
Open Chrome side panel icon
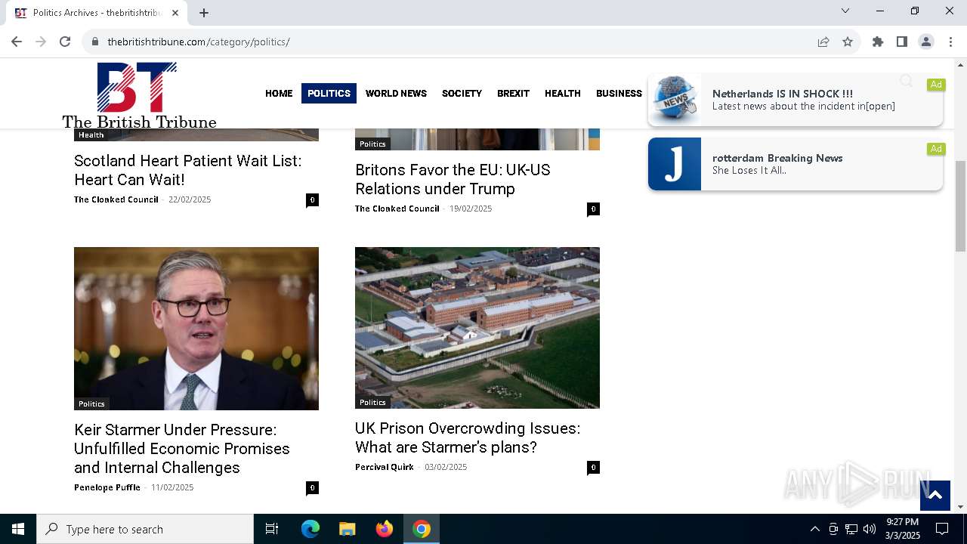click(x=902, y=42)
